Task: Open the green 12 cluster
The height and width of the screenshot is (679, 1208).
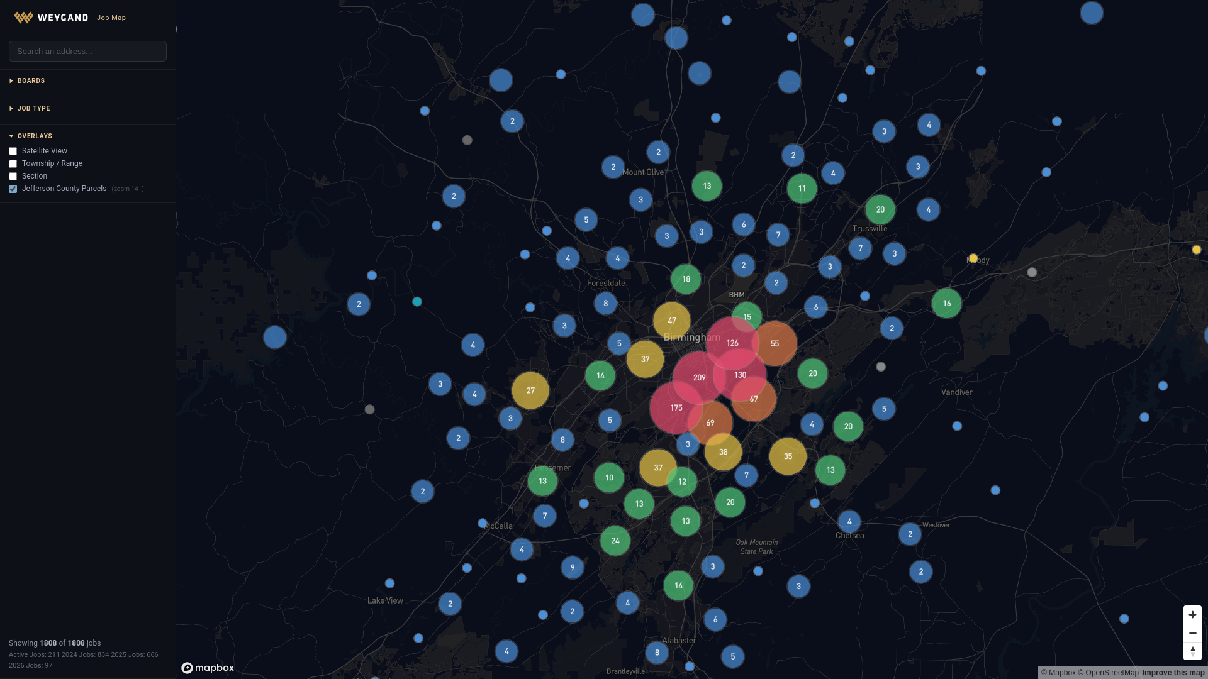Action: coord(682,482)
